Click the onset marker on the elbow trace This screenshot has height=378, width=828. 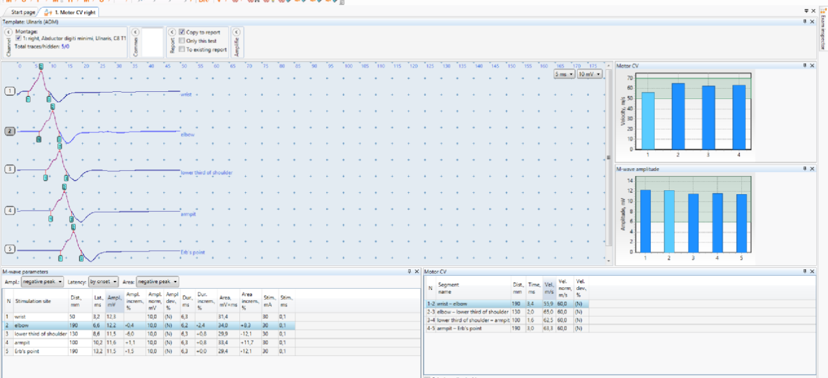(x=38, y=139)
